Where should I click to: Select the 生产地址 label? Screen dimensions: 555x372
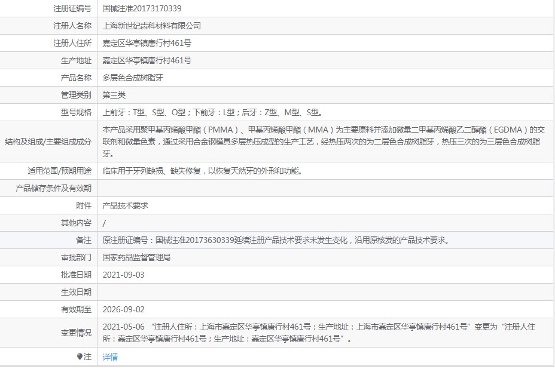(x=76, y=60)
